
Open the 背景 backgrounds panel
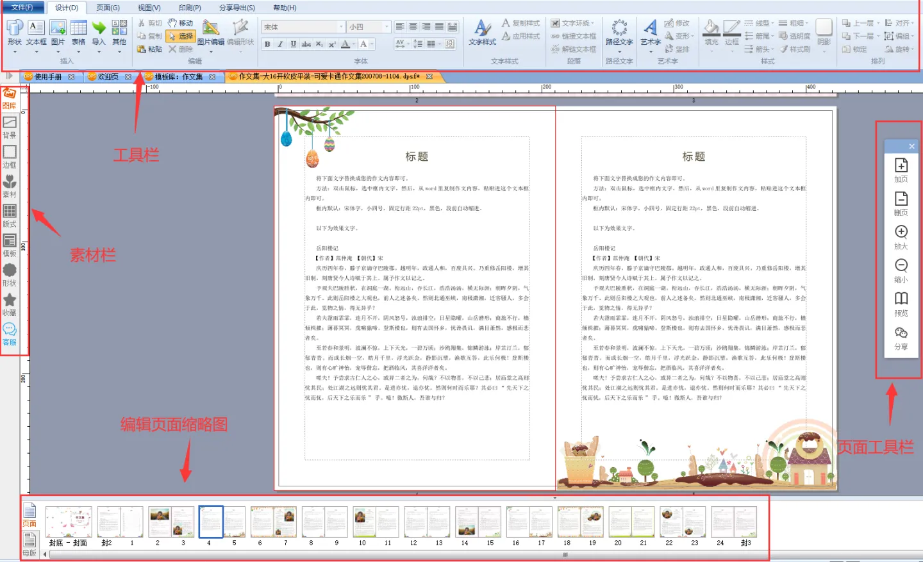10,128
